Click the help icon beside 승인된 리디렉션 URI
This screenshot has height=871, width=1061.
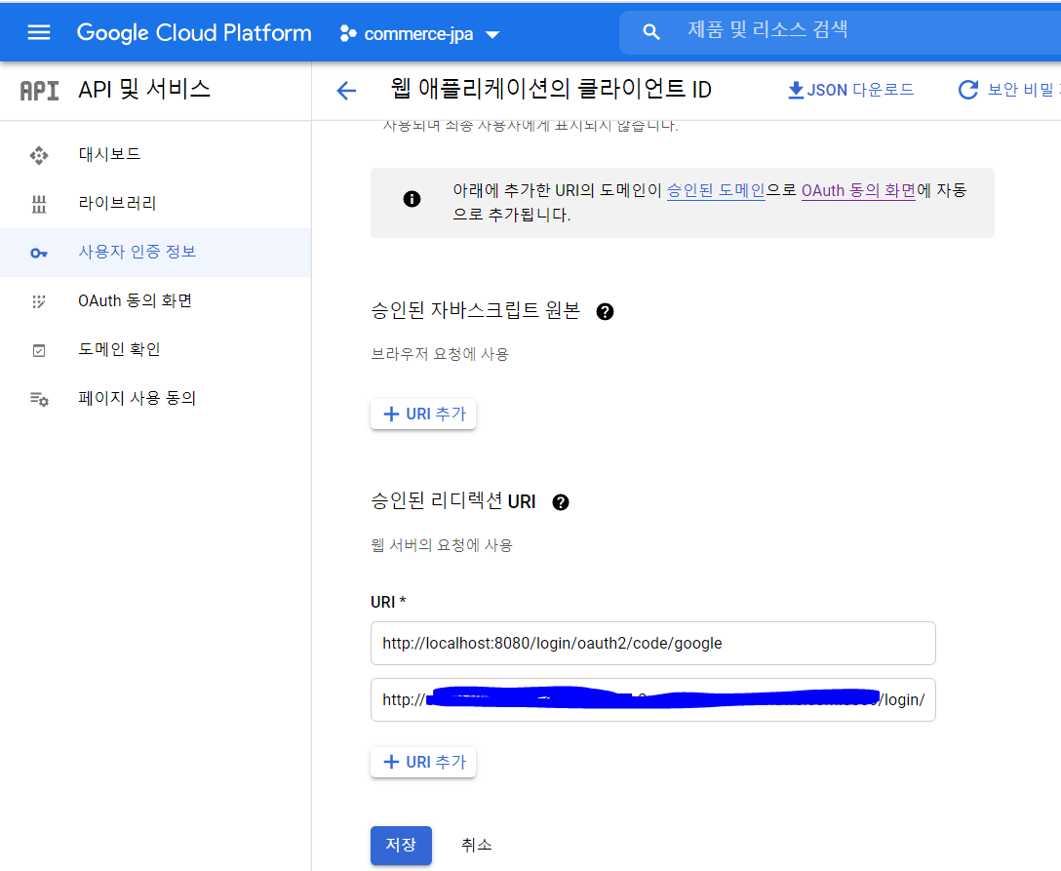(x=561, y=502)
